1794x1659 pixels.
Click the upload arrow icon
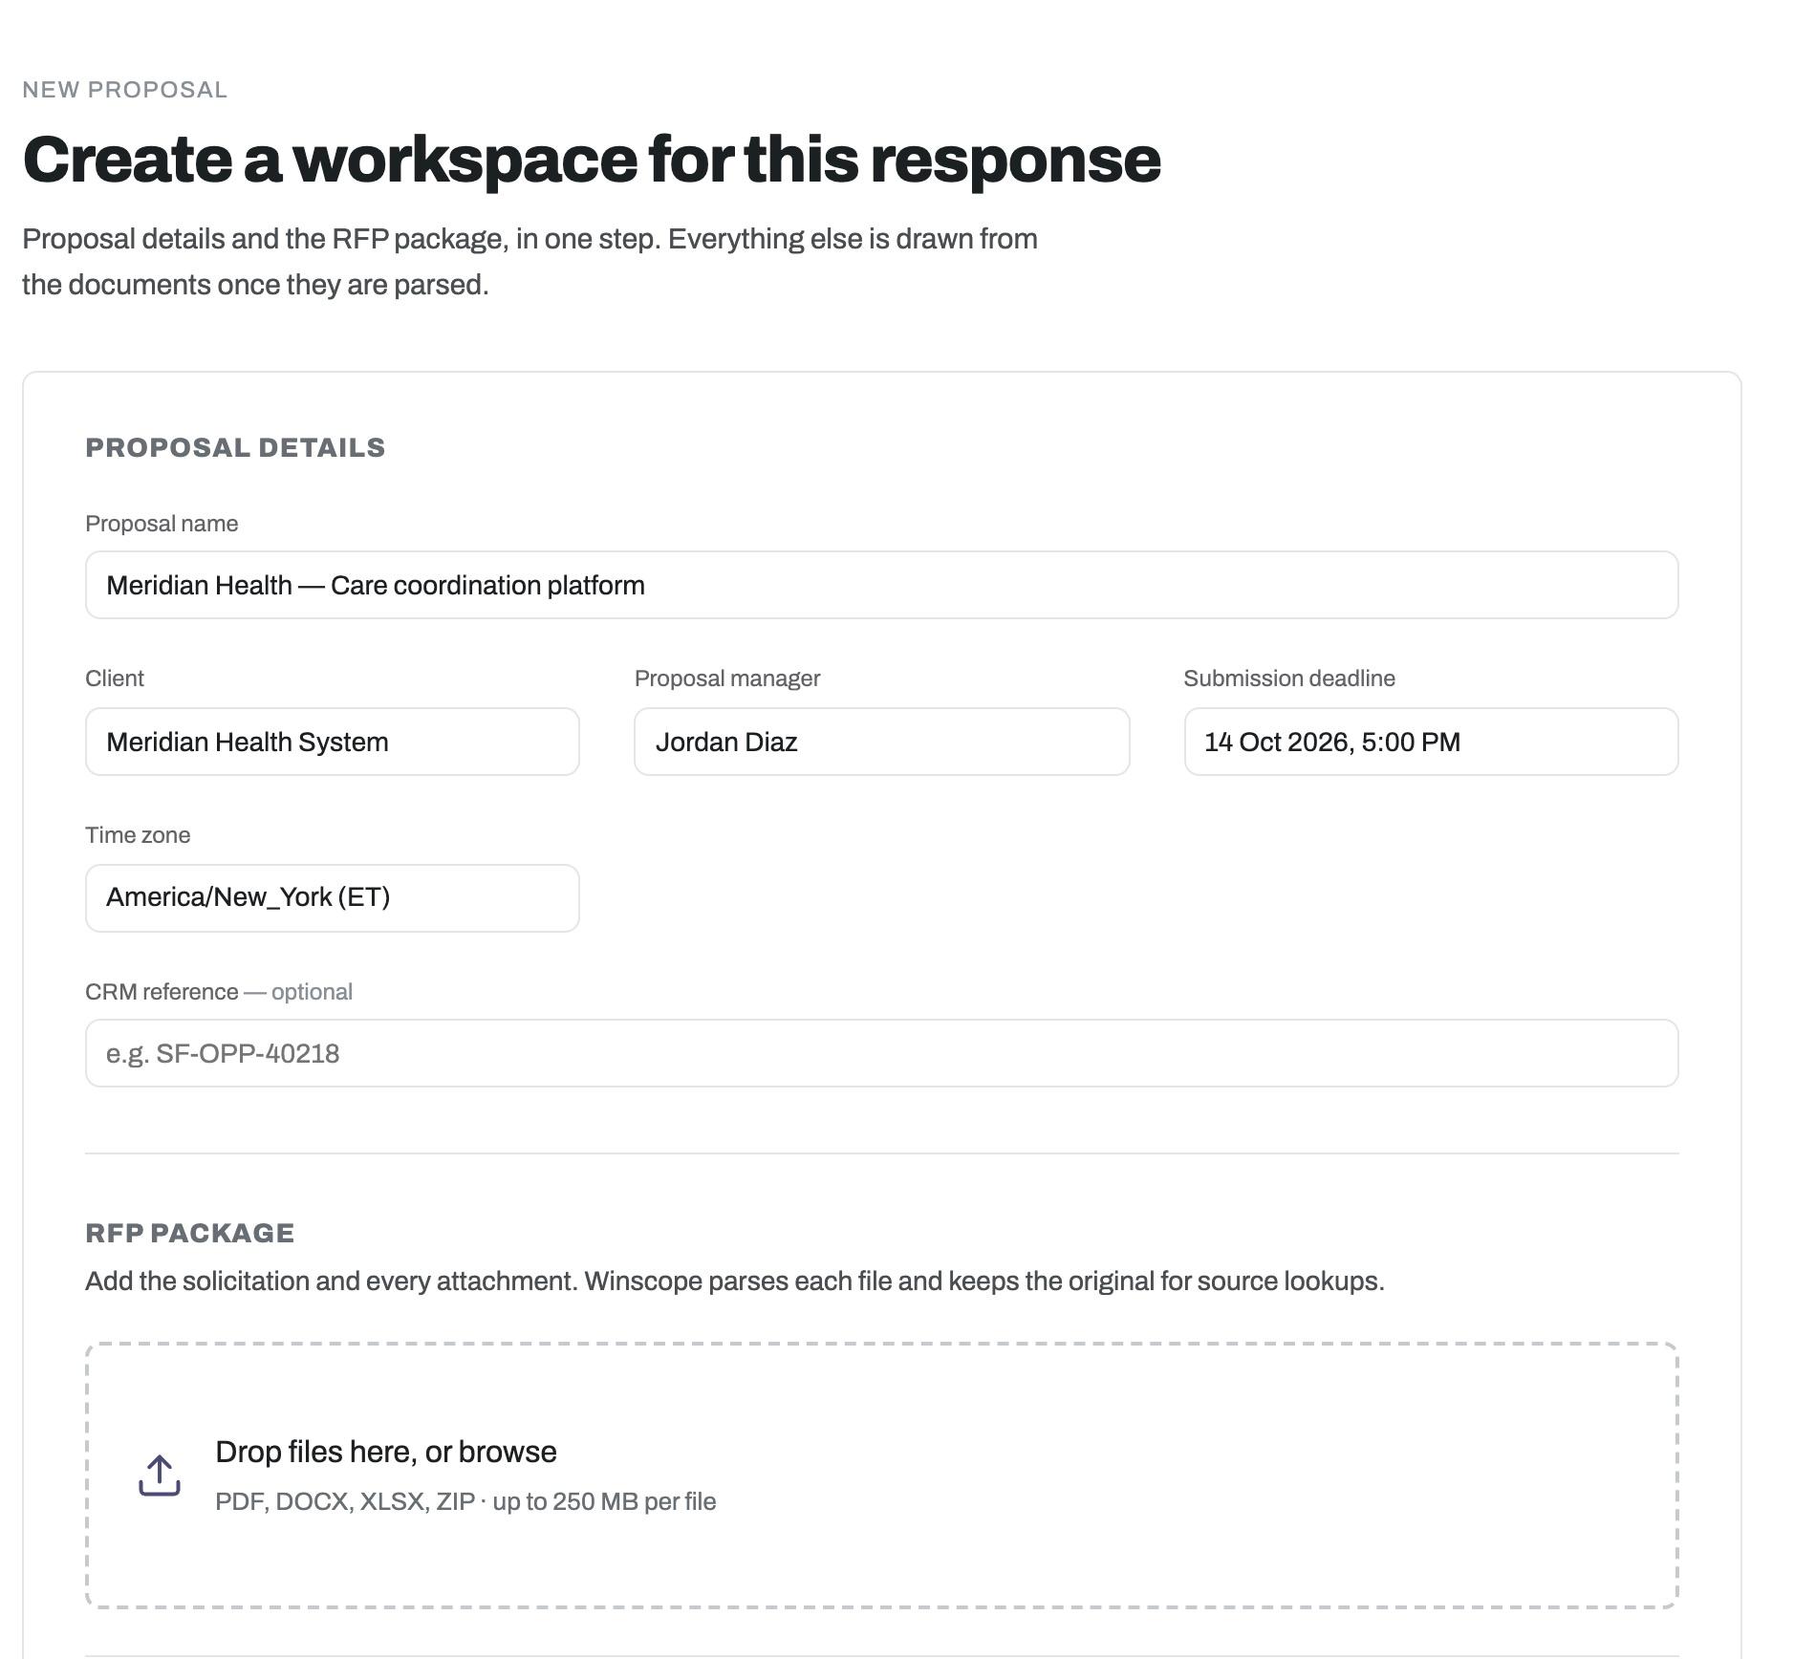coord(160,1476)
